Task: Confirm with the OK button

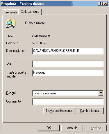Action: 49,128
